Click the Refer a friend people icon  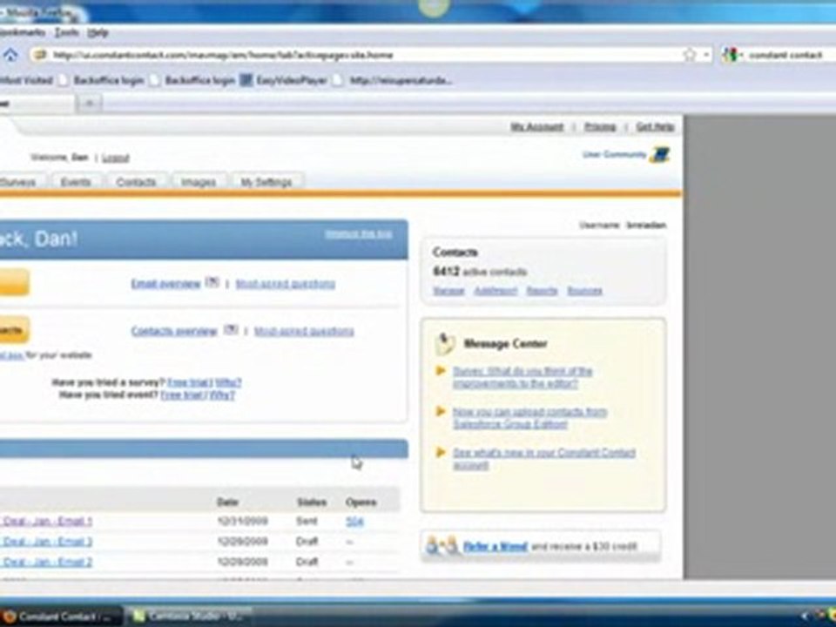(442, 545)
